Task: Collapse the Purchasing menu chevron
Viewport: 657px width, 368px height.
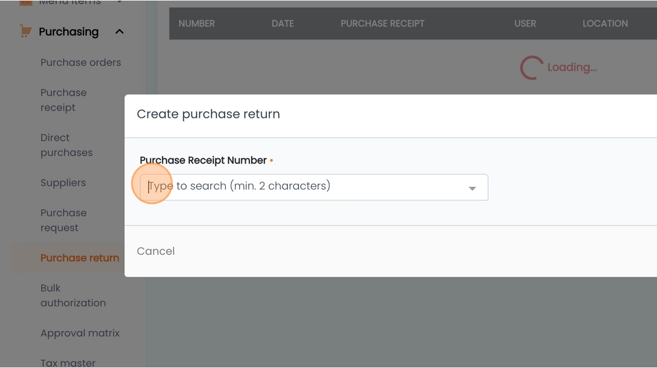Action: click(x=120, y=32)
